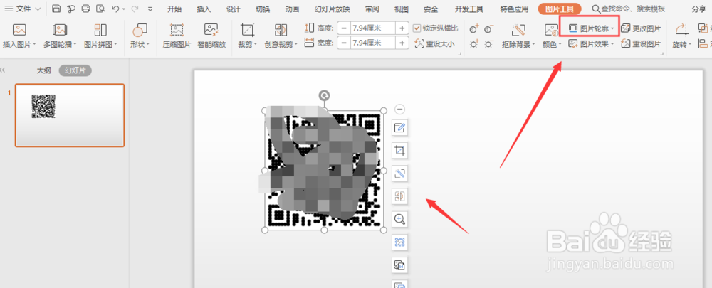The image size is (712, 288).
Task: Switch to the 设计 tab
Action: click(x=233, y=9)
